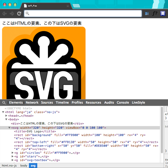The height and width of the screenshot is (168, 168).
Task: Click the browser back arrow
Action: click(5, 13)
